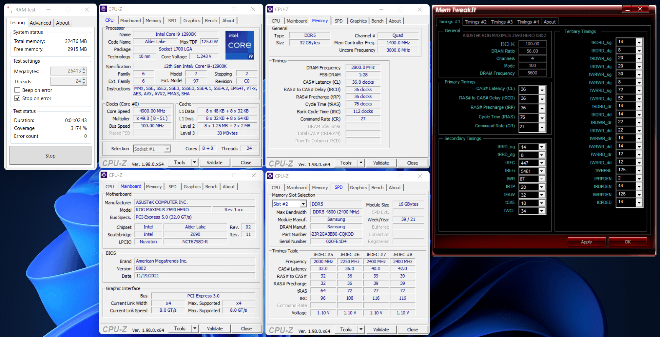Screen dimensions: 660x337
Task: Open the tWCL dropdown in Secondary Timings
Action: (x=542, y=211)
